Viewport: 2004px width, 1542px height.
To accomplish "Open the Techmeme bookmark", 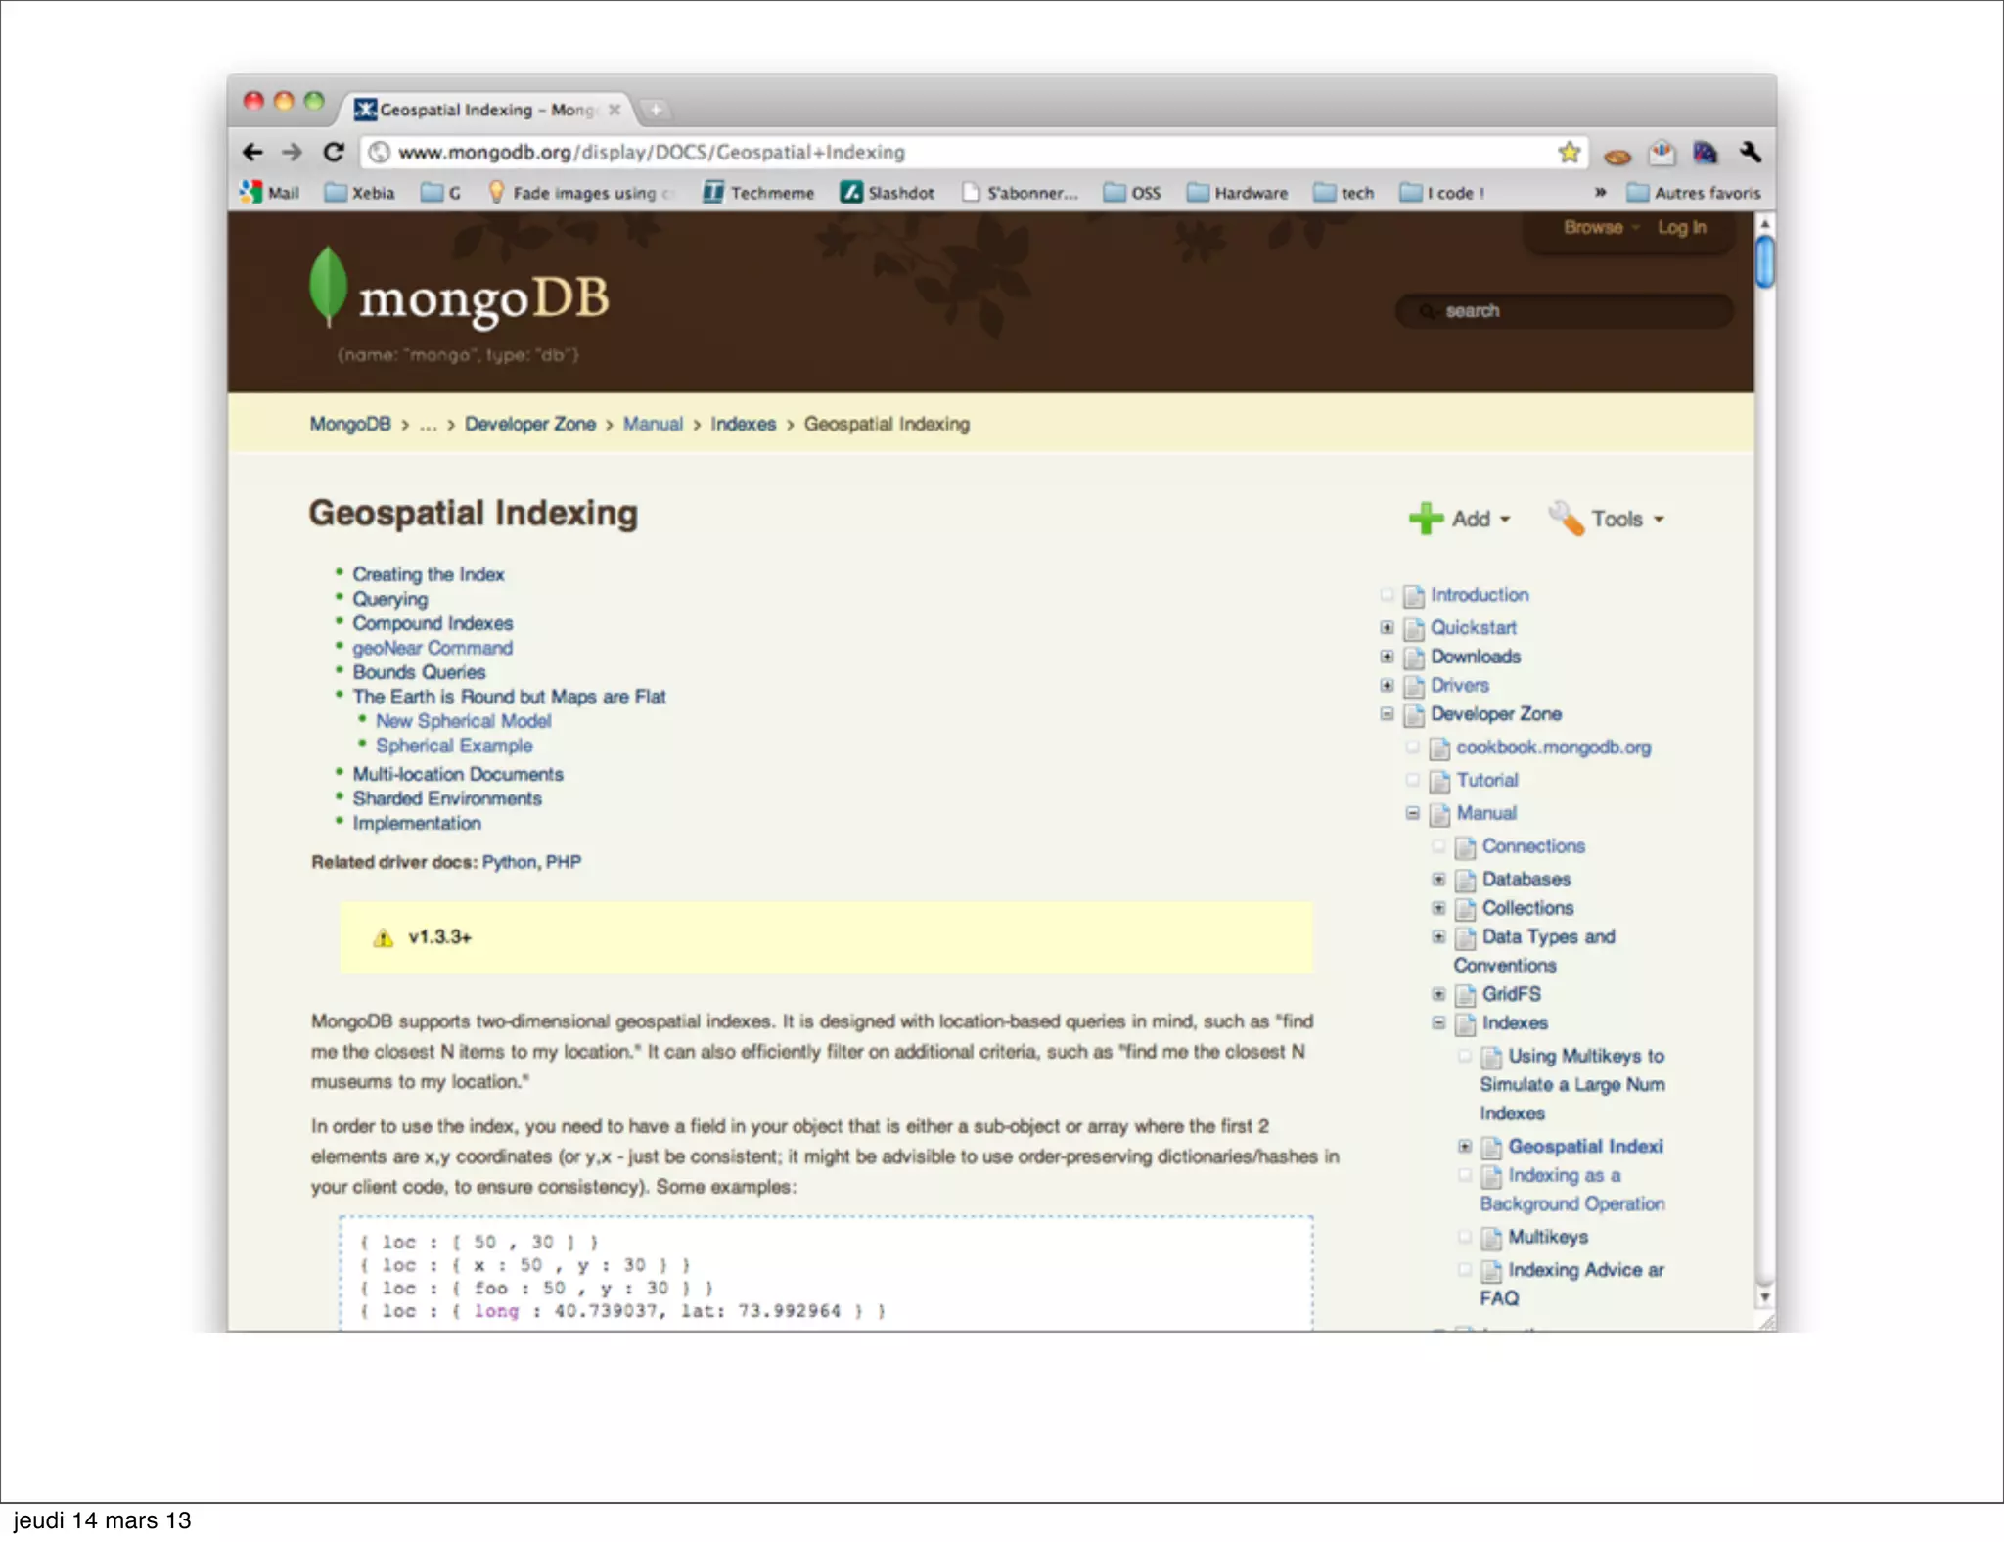I will click(x=758, y=193).
